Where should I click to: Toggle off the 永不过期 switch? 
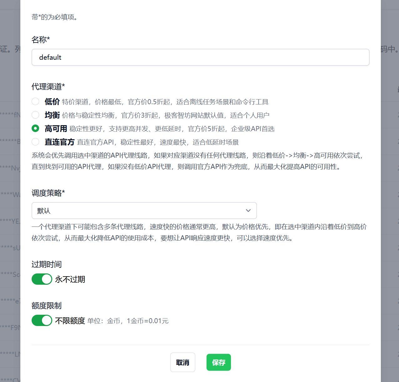point(42,279)
